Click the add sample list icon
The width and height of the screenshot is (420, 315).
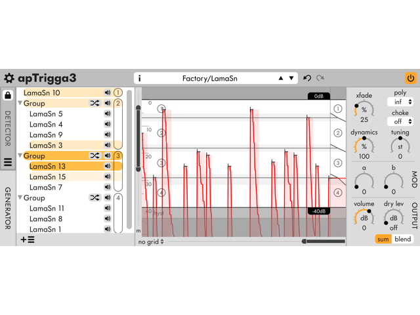point(28,240)
